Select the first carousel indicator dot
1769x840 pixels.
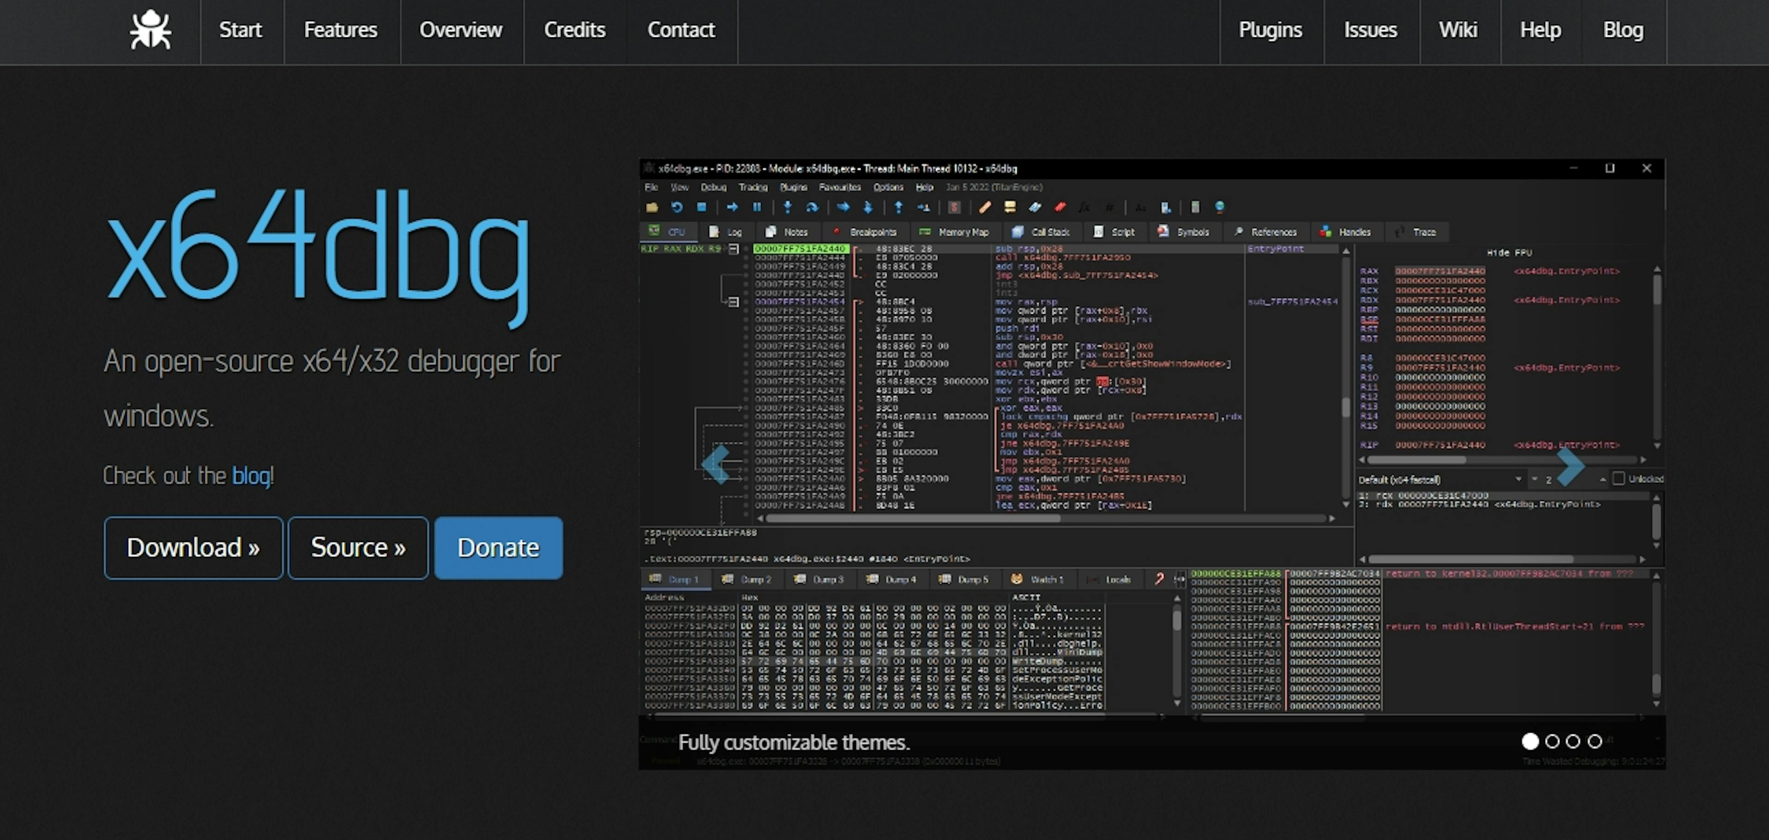coord(1530,741)
